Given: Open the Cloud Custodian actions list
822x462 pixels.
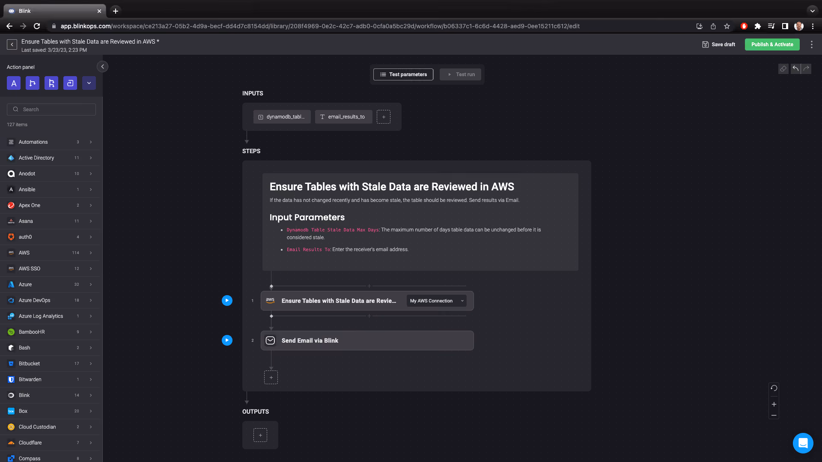Looking at the screenshot, I should click(x=50, y=427).
